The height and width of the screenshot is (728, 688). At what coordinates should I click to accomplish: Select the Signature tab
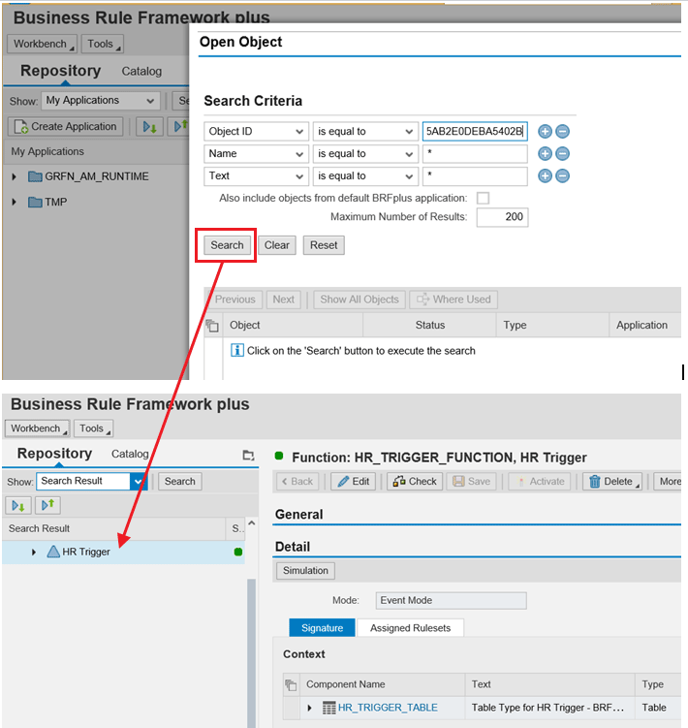click(322, 628)
